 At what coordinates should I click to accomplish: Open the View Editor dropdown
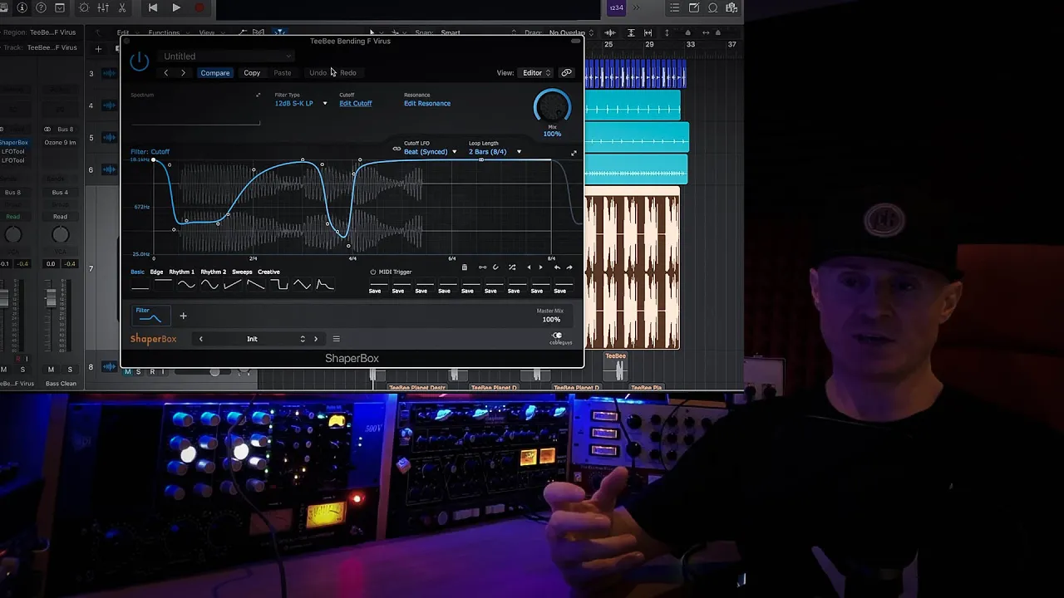[x=536, y=73]
